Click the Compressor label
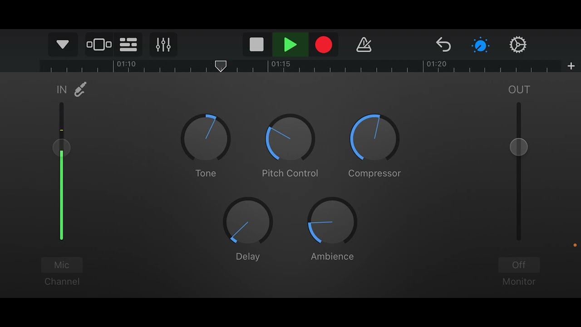 374,173
